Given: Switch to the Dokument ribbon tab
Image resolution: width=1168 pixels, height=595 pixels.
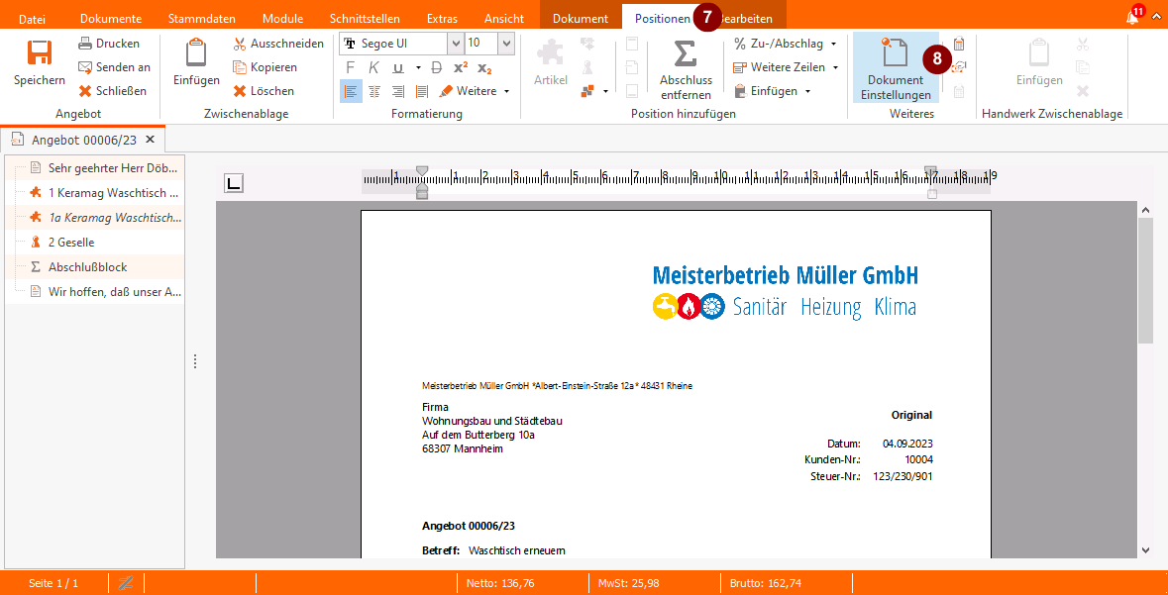Looking at the screenshot, I should click(x=580, y=19).
